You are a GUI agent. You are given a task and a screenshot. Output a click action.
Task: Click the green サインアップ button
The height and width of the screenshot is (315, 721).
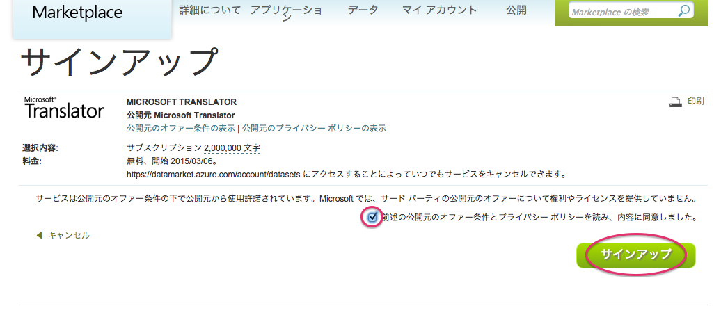click(x=636, y=255)
